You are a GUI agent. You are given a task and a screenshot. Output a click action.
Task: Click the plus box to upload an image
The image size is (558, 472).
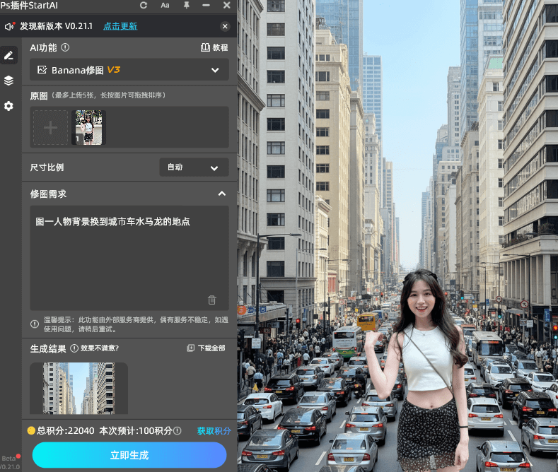[50, 127]
